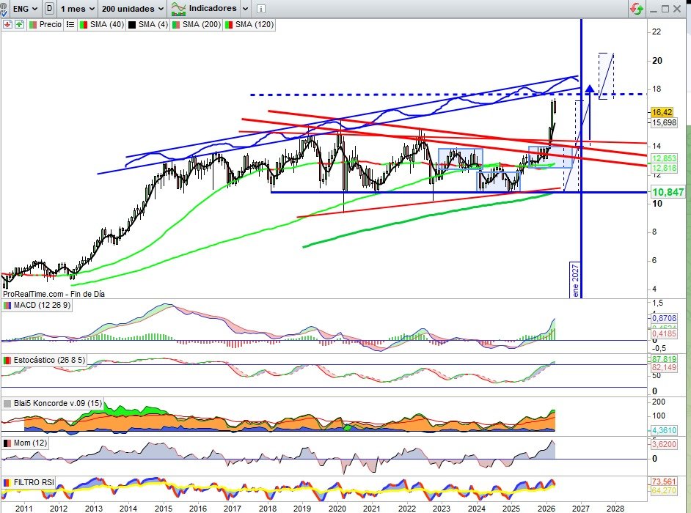Click the info 'i' icon in toolbar
The height and width of the screenshot is (513, 691).
coord(260,9)
